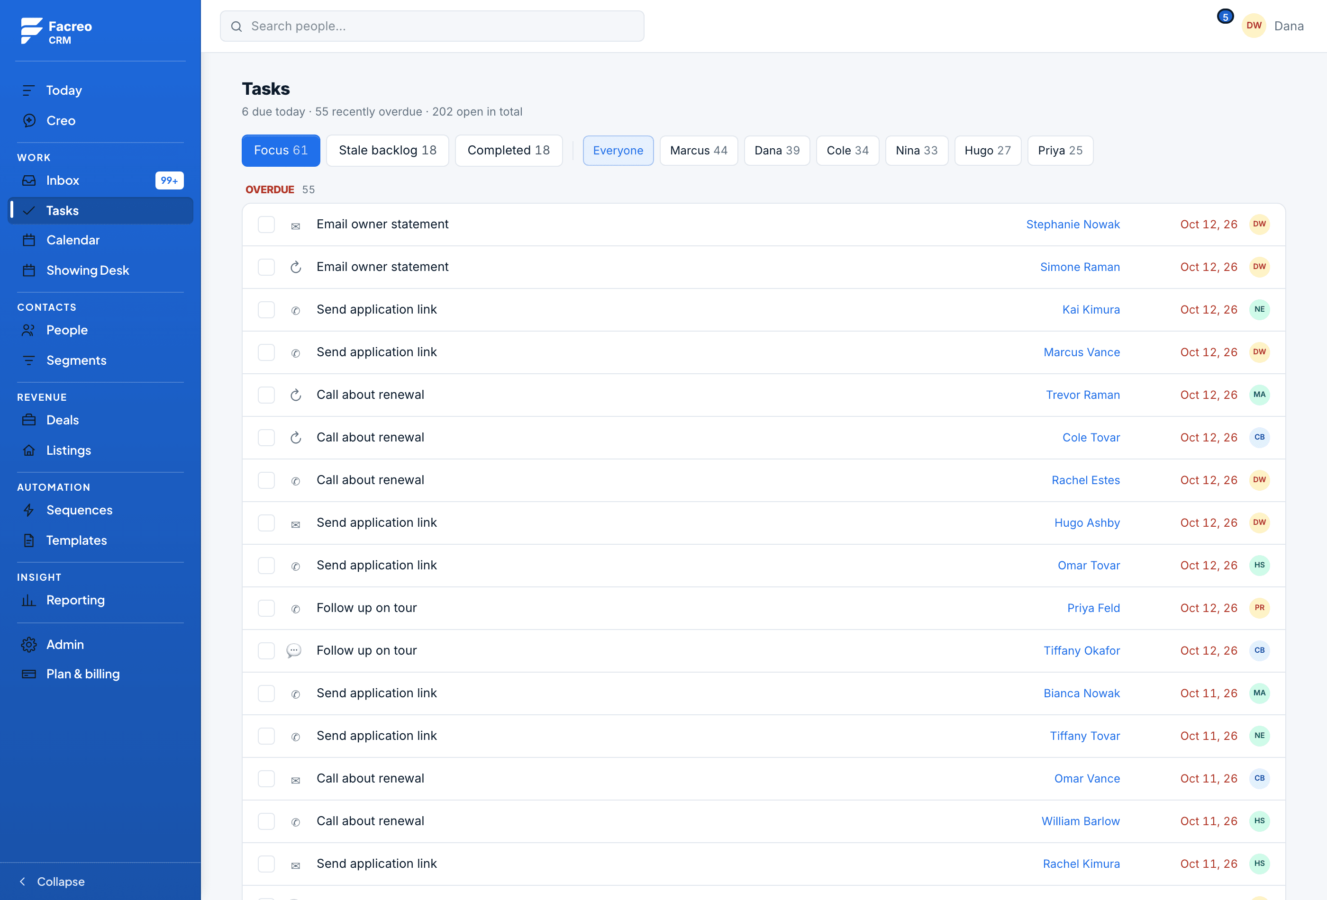This screenshot has width=1327, height=900.
Task: Switch to Stale backlog tab
Action: point(388,151)
